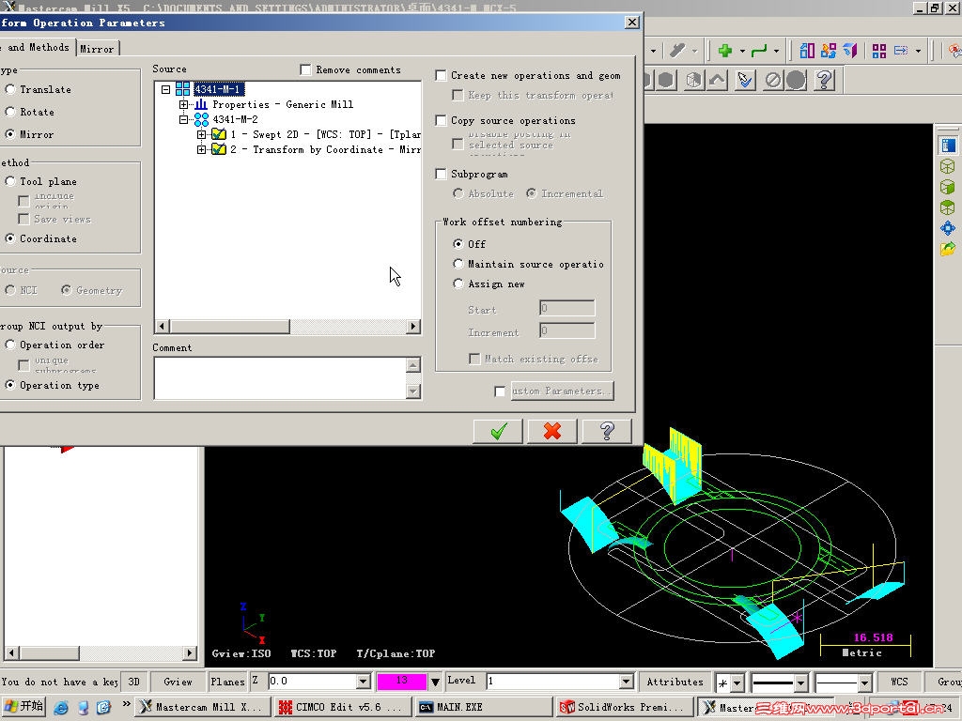Select Assign new work offset radio
The image size is (962, 721).
point(458,284)
